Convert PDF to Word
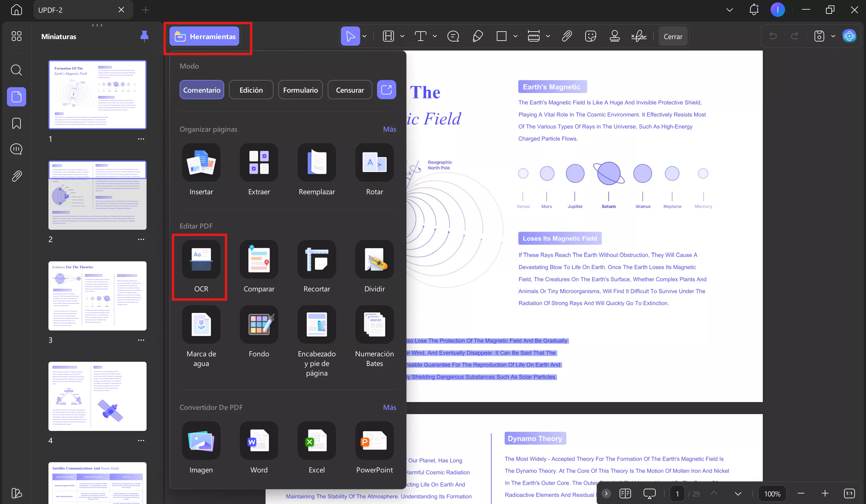The height and width of the screenshot is (504, 866). point(259,448)
